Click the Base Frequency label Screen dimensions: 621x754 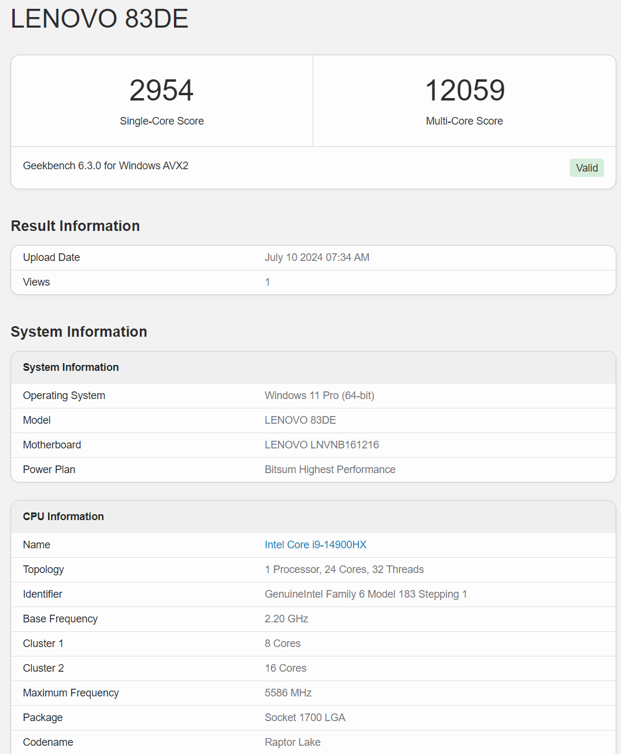coord(60,619)
